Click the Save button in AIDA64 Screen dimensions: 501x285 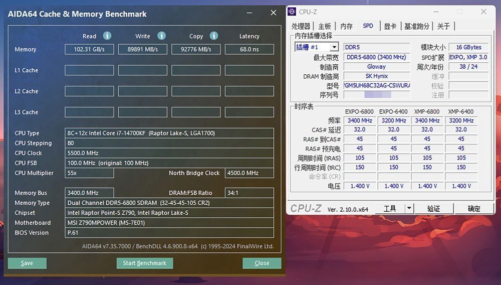[27, 263]
